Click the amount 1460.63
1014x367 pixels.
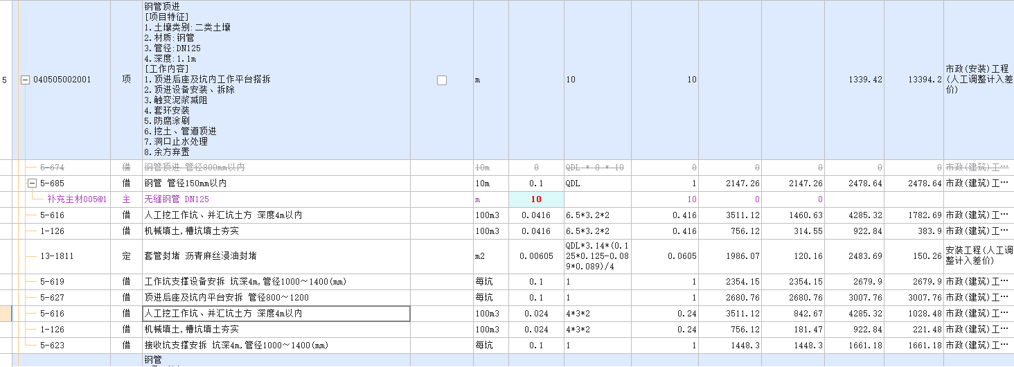[x=806, y=215]
